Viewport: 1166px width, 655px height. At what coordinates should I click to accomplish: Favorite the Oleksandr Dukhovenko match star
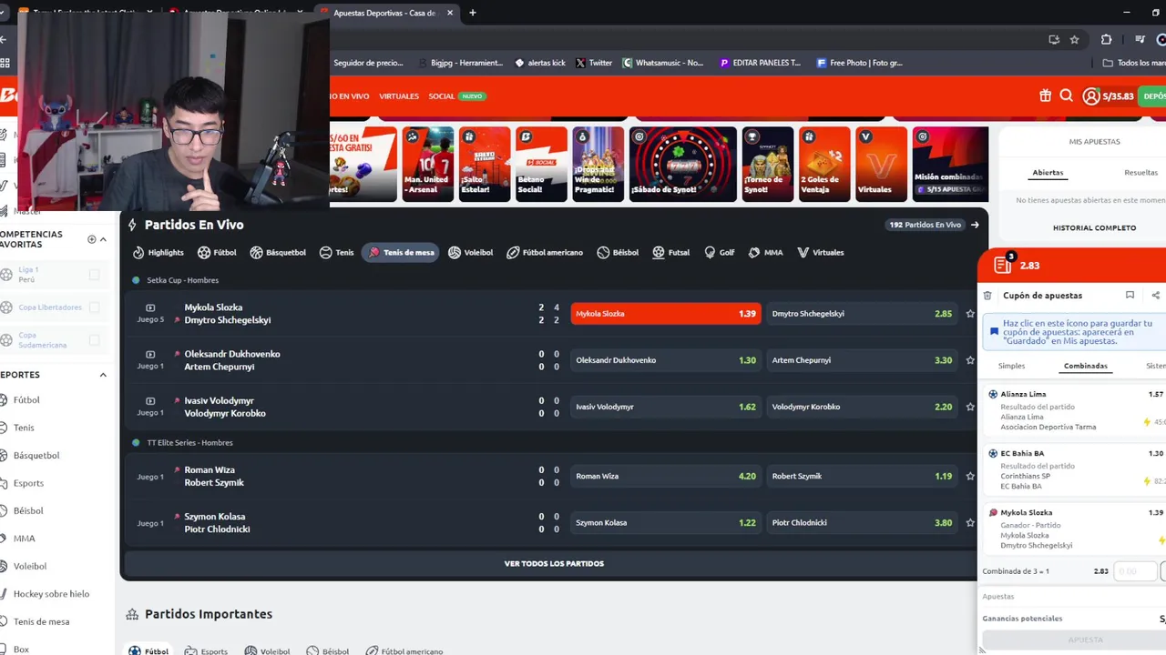(969, 360)
